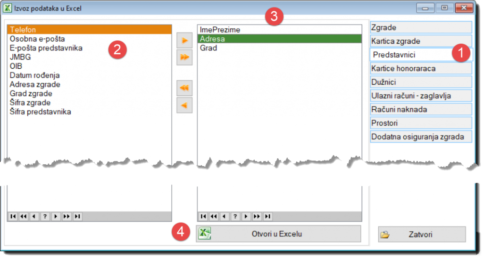Move all fields back with double left arrow
This screenshot has width=483, height=258.
click(x=184, y=88)
